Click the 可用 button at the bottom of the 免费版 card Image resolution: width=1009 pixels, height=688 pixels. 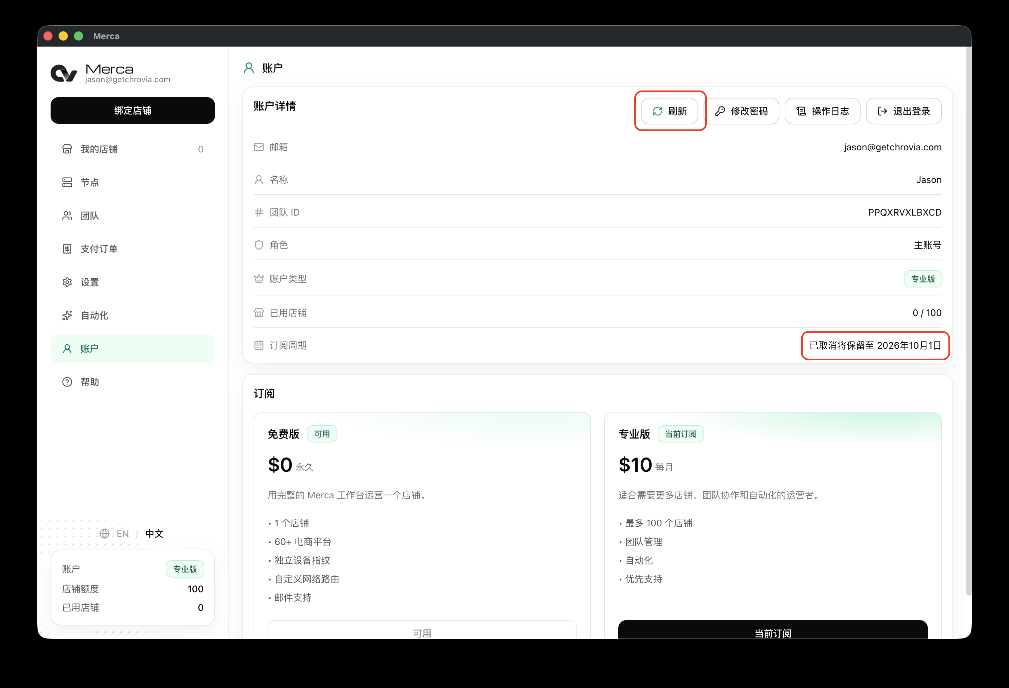[x=422, y=630]
